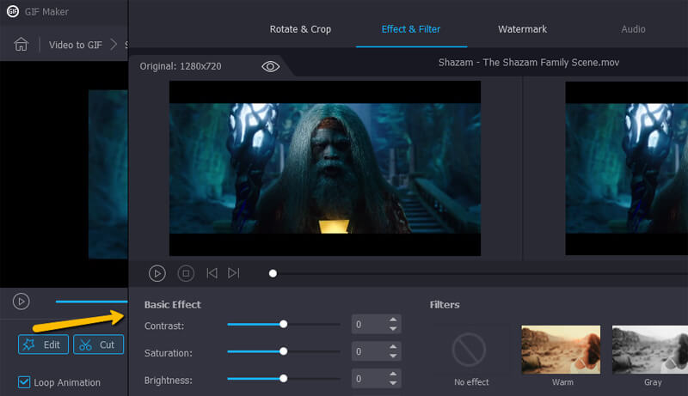Click the file name Shazam Family Scene.mov
This screenshot has height=396, width=688.
pos(529,62)
